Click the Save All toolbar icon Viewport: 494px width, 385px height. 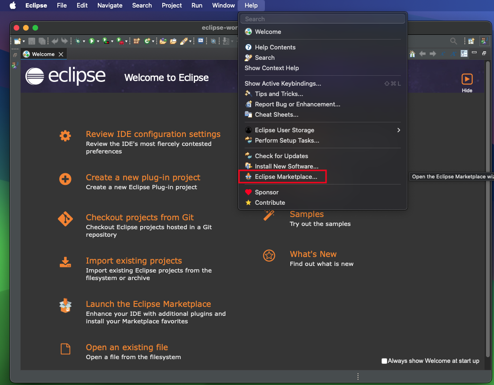click(x=42, y=41)
